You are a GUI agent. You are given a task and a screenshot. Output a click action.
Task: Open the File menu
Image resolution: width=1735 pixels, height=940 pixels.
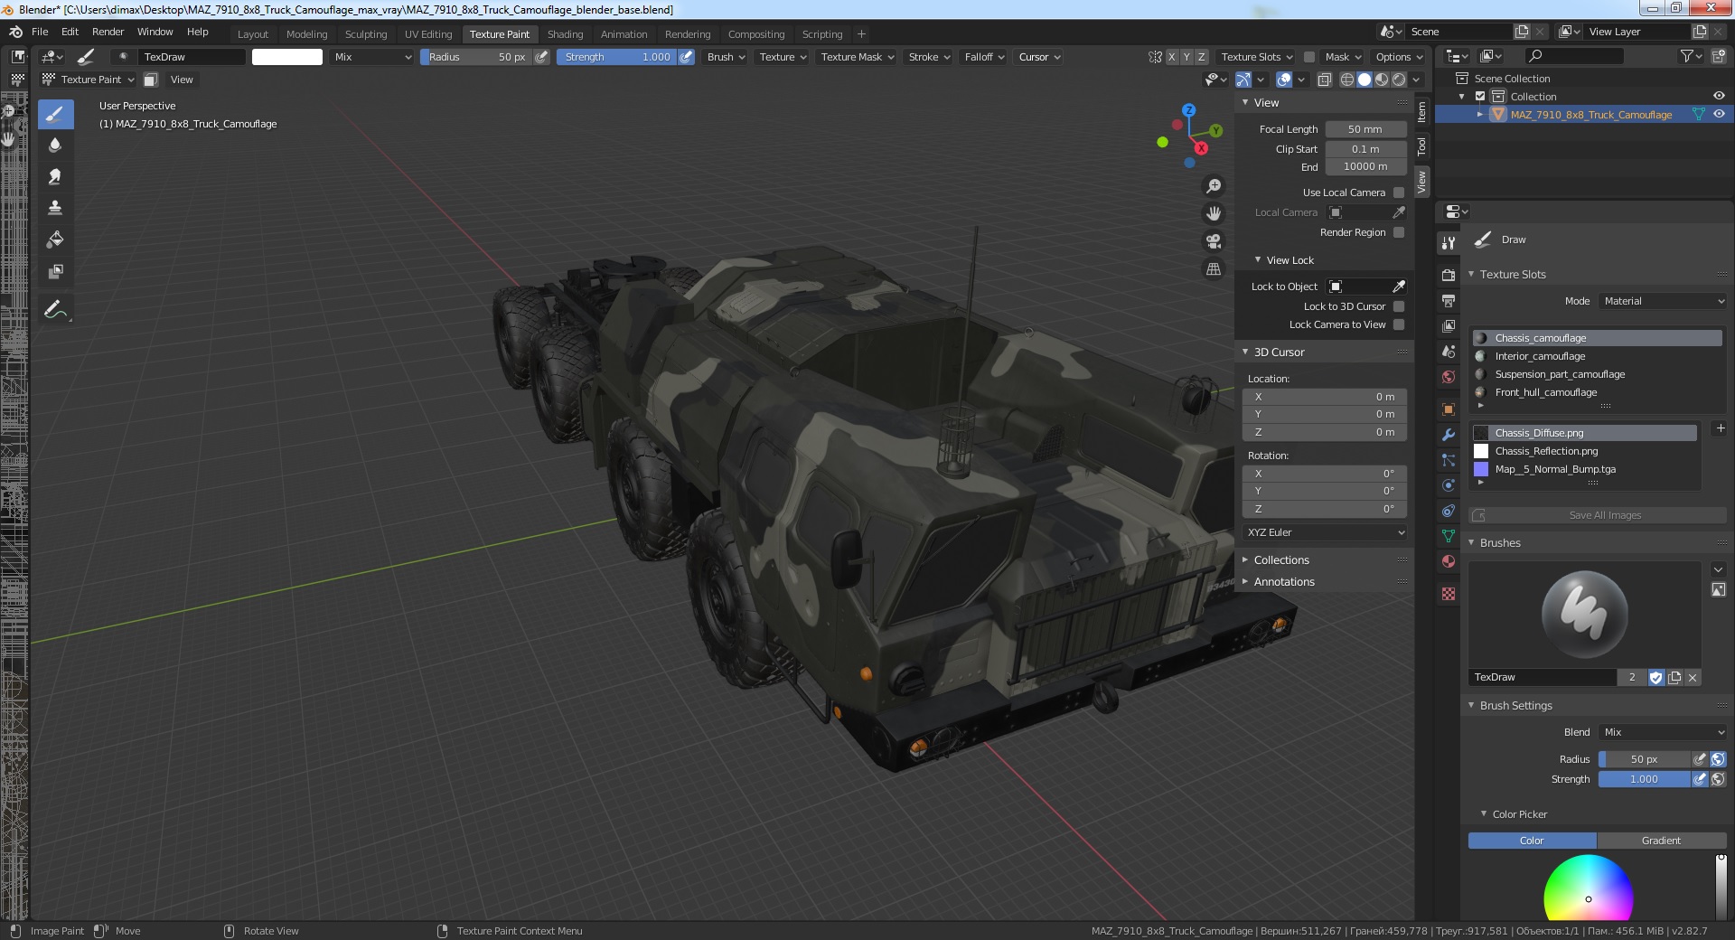[40, 32]
